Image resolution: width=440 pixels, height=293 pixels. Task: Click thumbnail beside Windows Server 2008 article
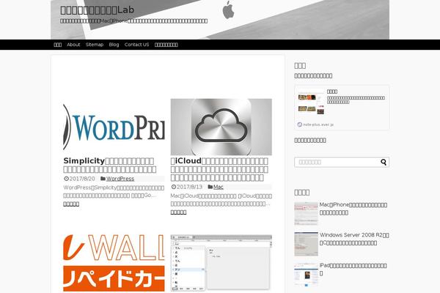(306, 244)
